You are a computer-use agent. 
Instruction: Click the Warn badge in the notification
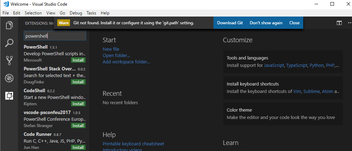(64, 23)
